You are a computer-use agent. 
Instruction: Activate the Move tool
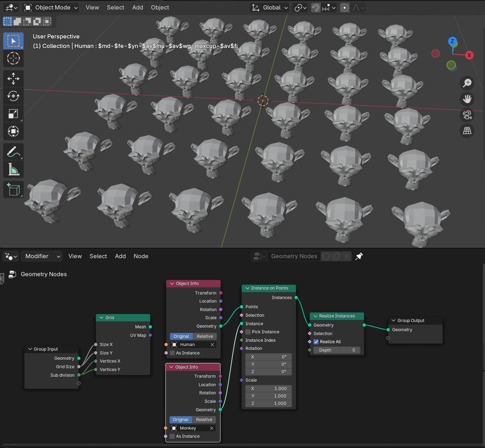(x=13, y=79)
